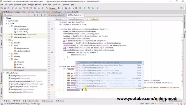Collapse the app module node

point(4,18)
